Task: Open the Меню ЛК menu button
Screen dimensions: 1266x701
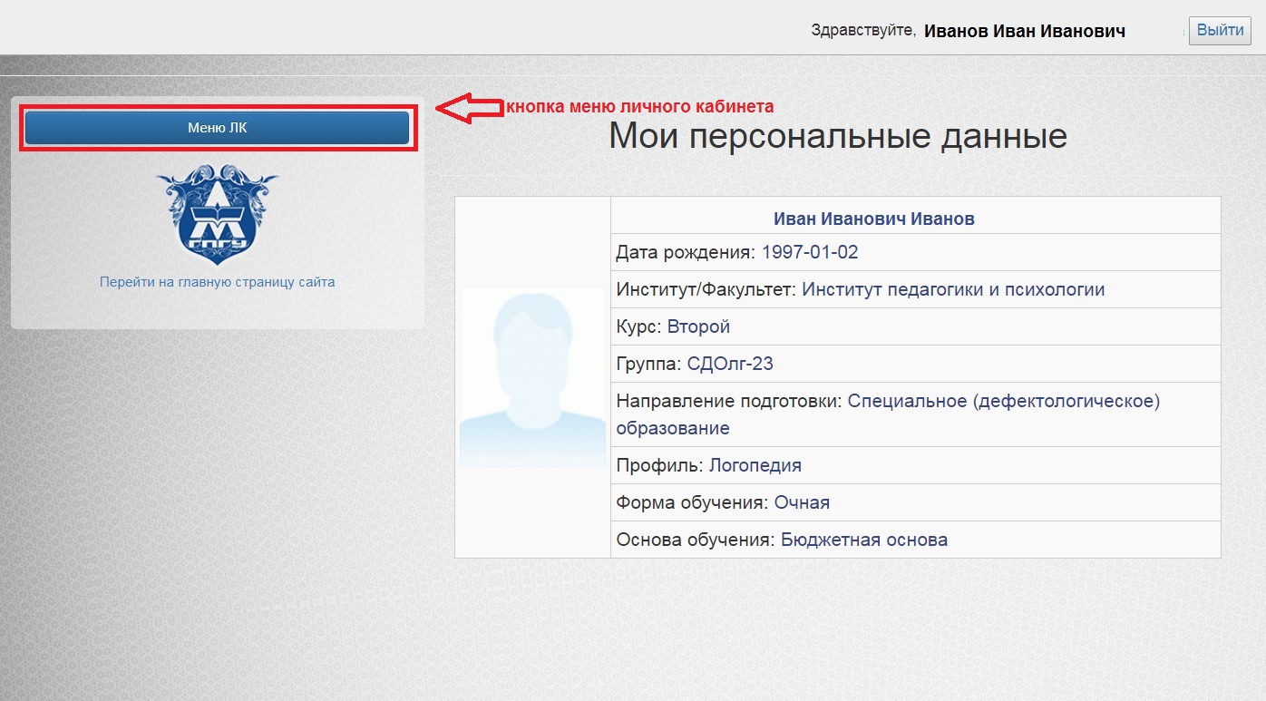Action: click(217, 128)
